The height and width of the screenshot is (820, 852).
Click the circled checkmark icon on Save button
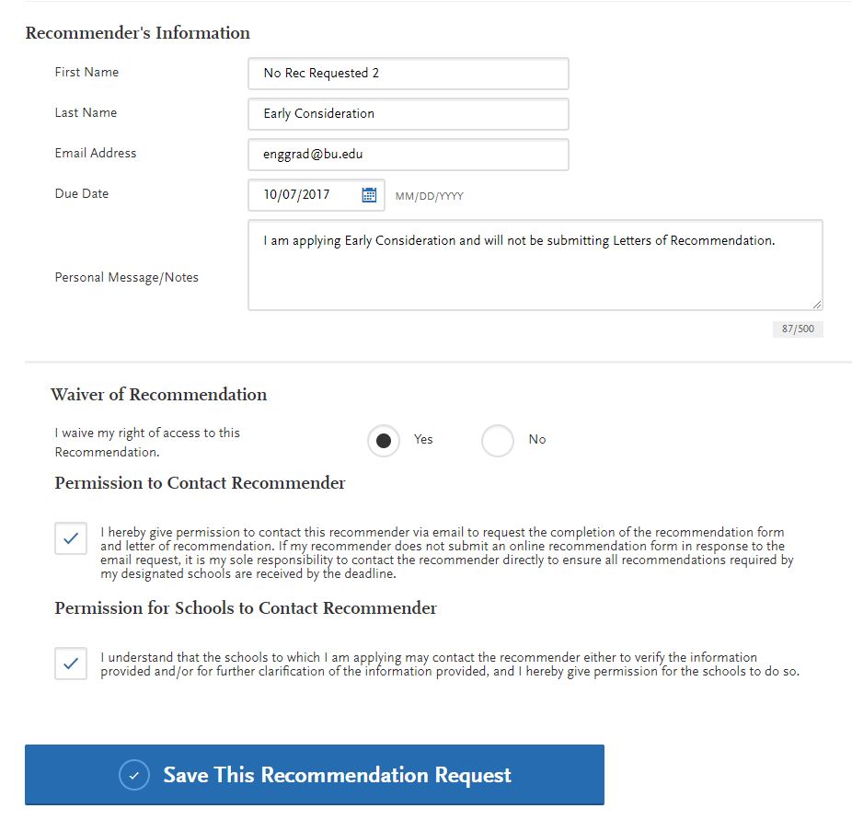coord(134,775)
